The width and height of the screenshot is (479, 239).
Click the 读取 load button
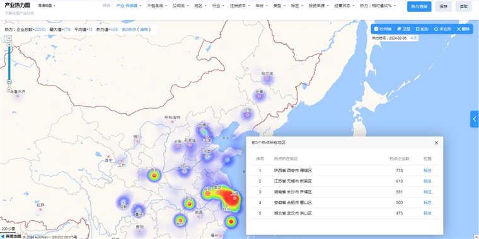click(x=464, y=6)
